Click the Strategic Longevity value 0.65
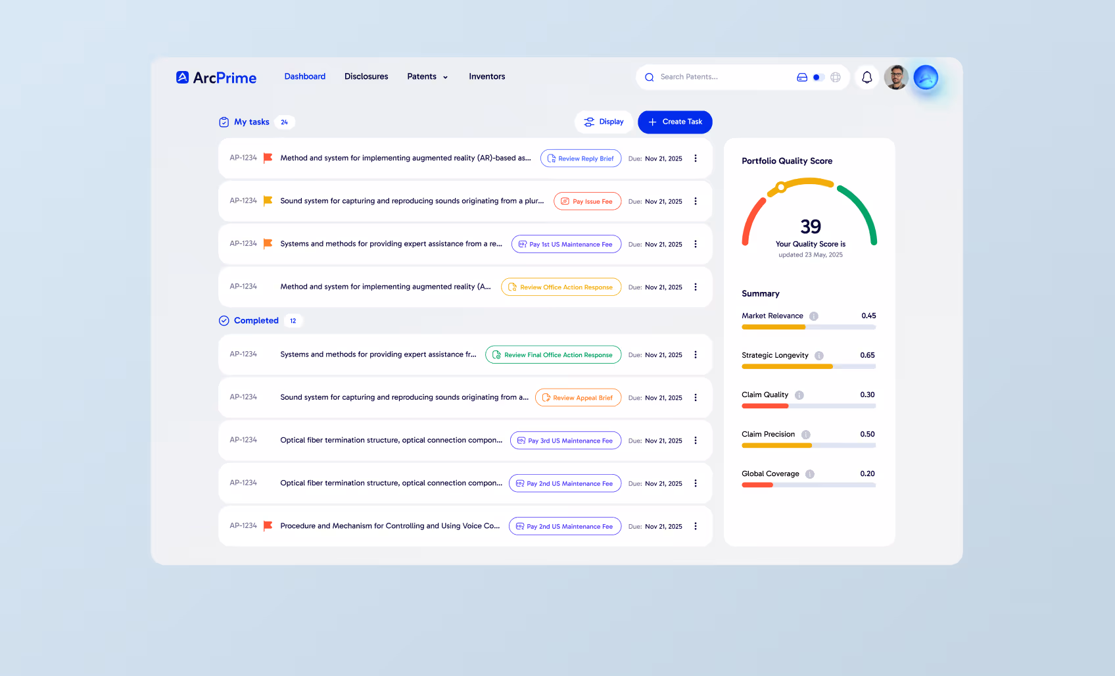 tap(867, 355)
